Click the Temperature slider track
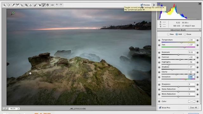The width and height of the screenshot is (203, 114). pyautogui.click(x=178, y=42)
